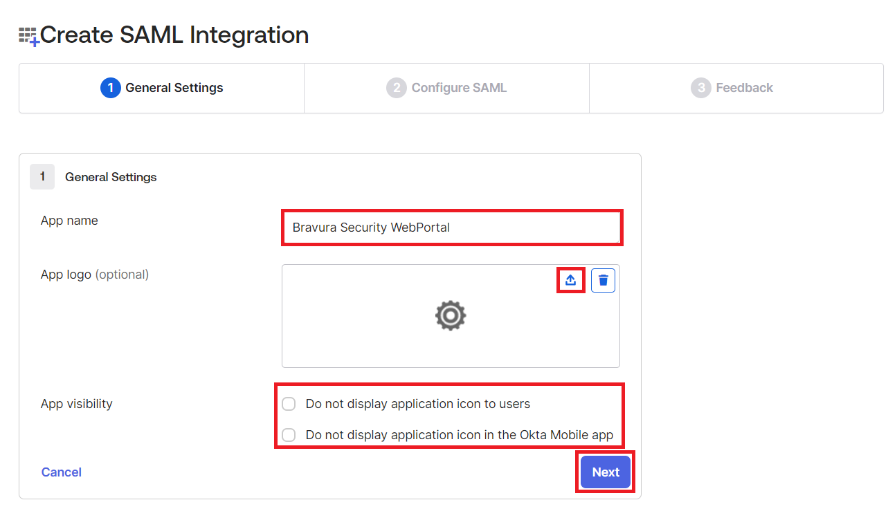Focus the App name text field
The height and width of the screenshot is (509, 888).
(451, 228)
